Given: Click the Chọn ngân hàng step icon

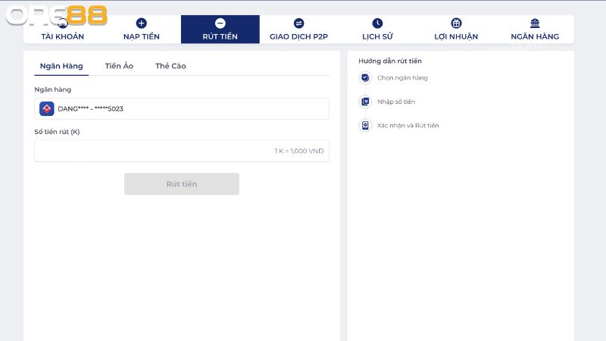Looking at the screenshot, I should pyautogui.click(x=365, y=78).
